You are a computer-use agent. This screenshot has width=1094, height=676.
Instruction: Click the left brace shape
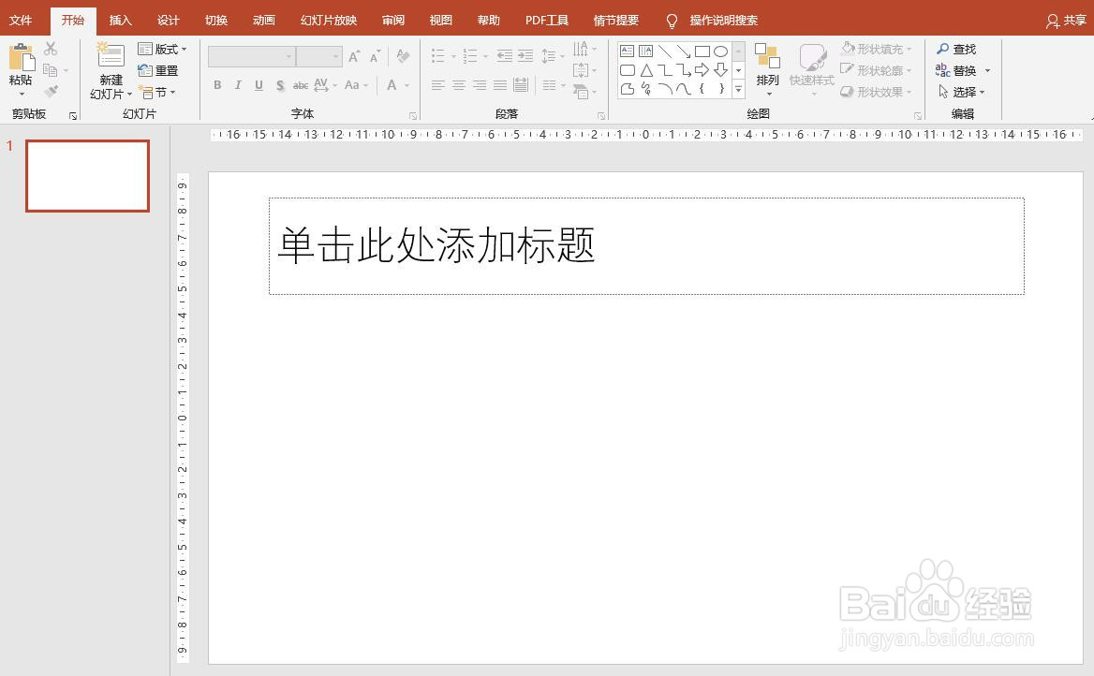coord(702,90)
